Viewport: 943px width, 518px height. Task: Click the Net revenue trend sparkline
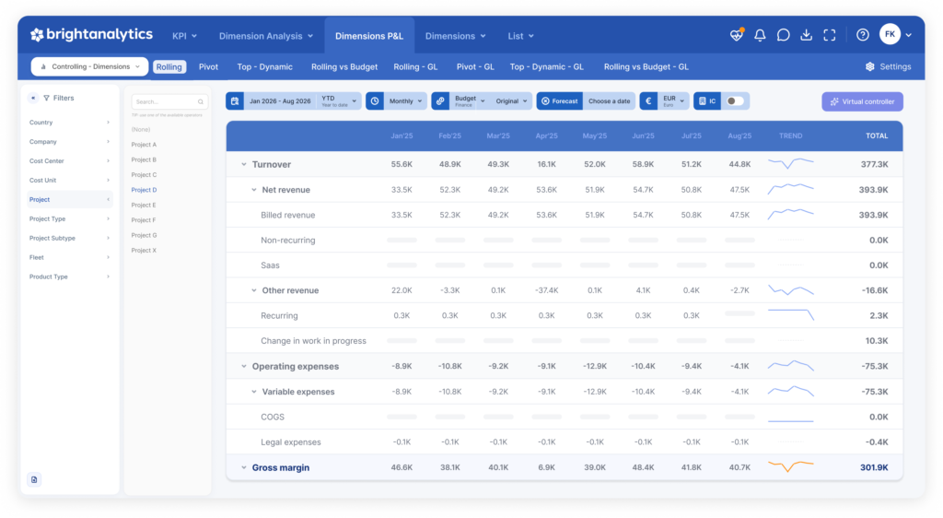[x=790, y=189]
